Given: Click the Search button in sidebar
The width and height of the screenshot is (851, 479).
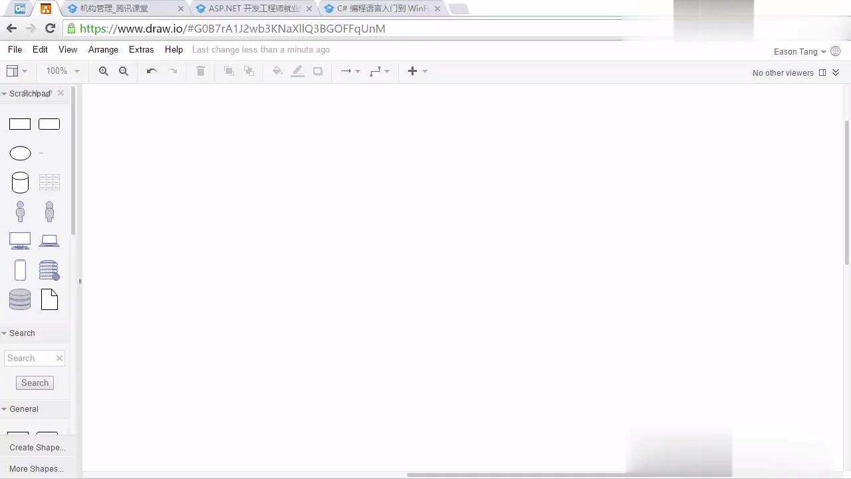Looking at the screenshot, I should (x=35, y=383).
